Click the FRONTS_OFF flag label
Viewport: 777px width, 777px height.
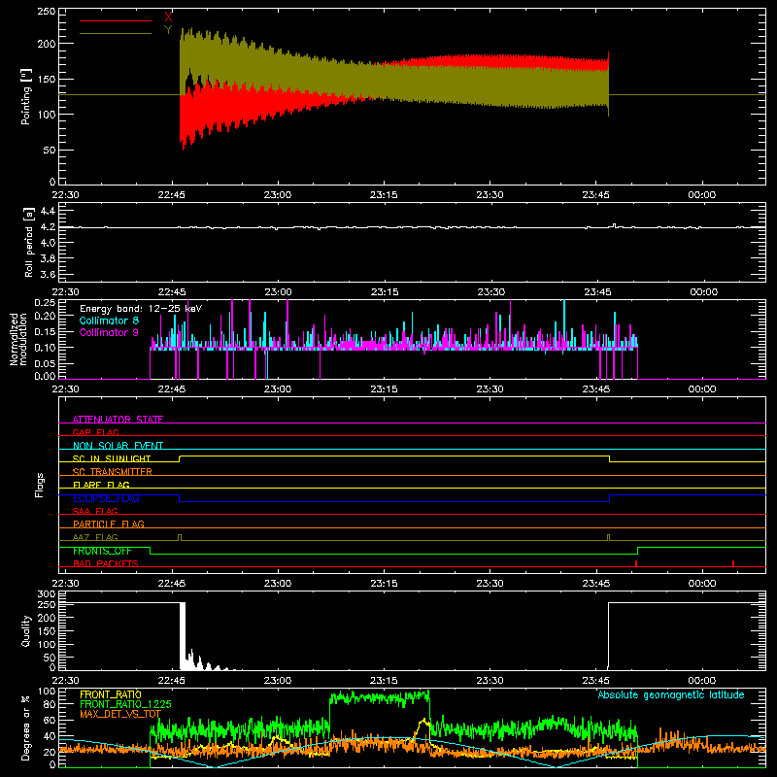point(102,551)
